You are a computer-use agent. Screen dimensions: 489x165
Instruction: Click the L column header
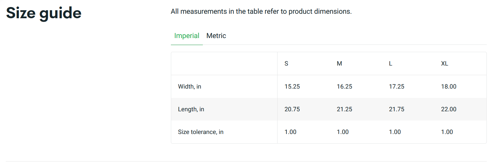(x=390, y=64)
